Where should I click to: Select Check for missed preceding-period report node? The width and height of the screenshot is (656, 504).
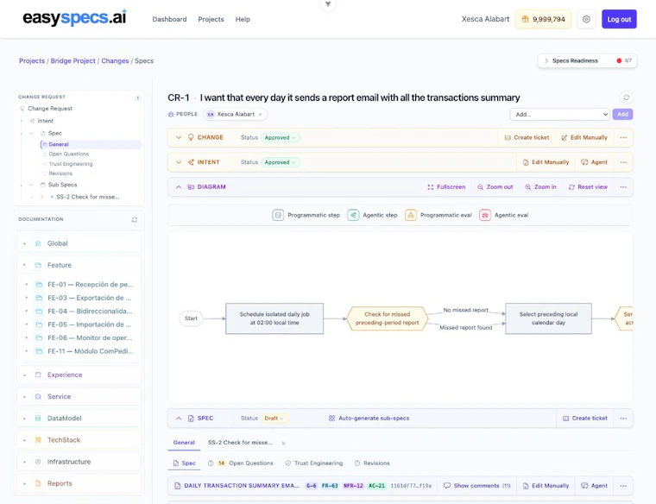click(387, 318)
